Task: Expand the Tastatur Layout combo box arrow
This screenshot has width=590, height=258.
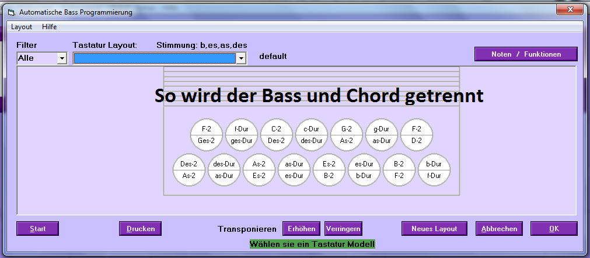Action: tap(241, 58)
